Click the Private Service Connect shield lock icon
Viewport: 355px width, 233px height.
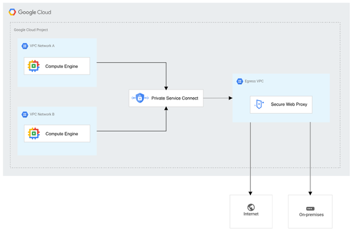coord(140,98)
